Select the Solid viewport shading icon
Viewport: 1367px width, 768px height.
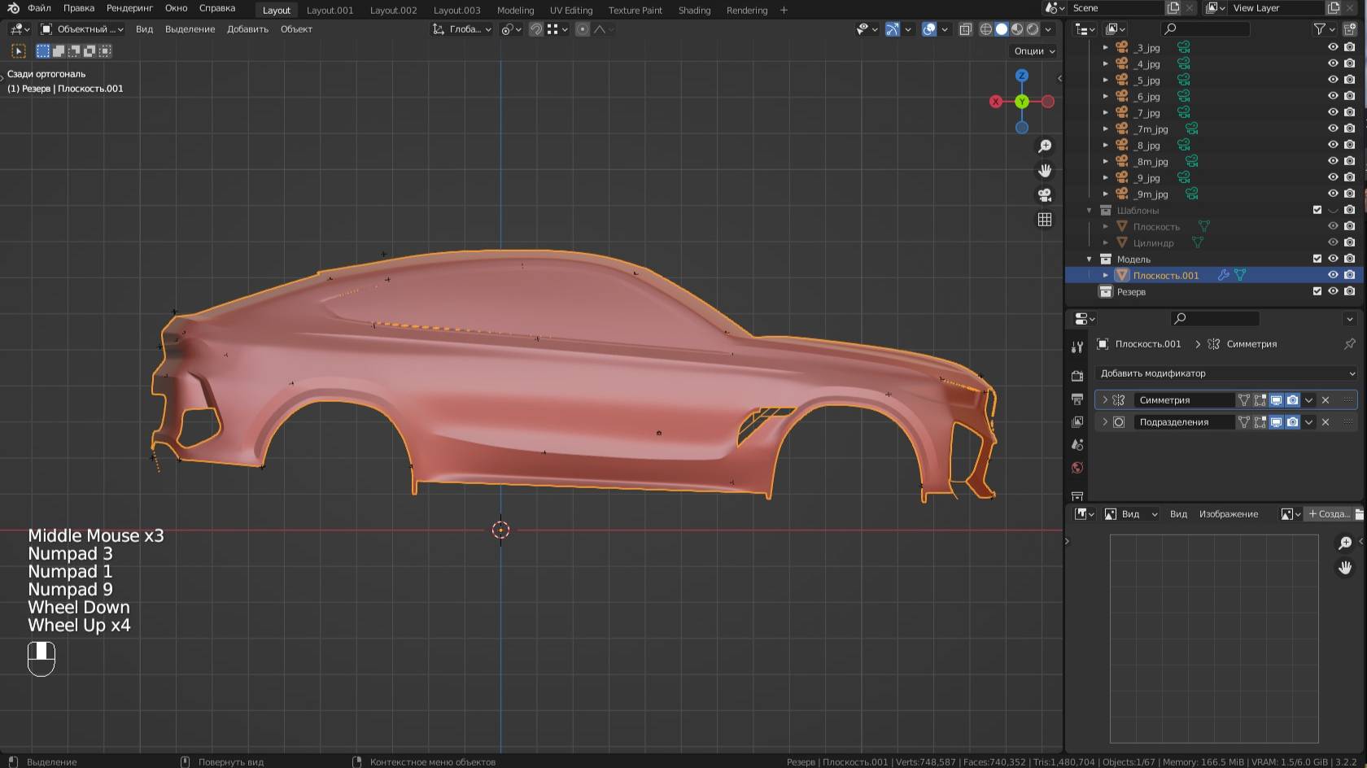point(1001,29)
